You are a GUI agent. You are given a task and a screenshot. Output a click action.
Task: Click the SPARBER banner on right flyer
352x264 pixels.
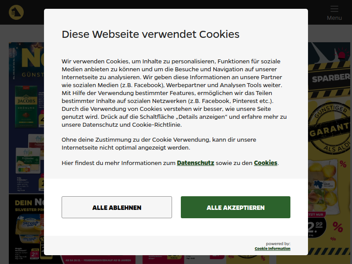pos(329,78)
